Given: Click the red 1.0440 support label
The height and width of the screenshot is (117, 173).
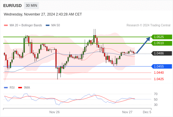Looking at the screenshot, I should pyautogui.click(x=159, y=73).
